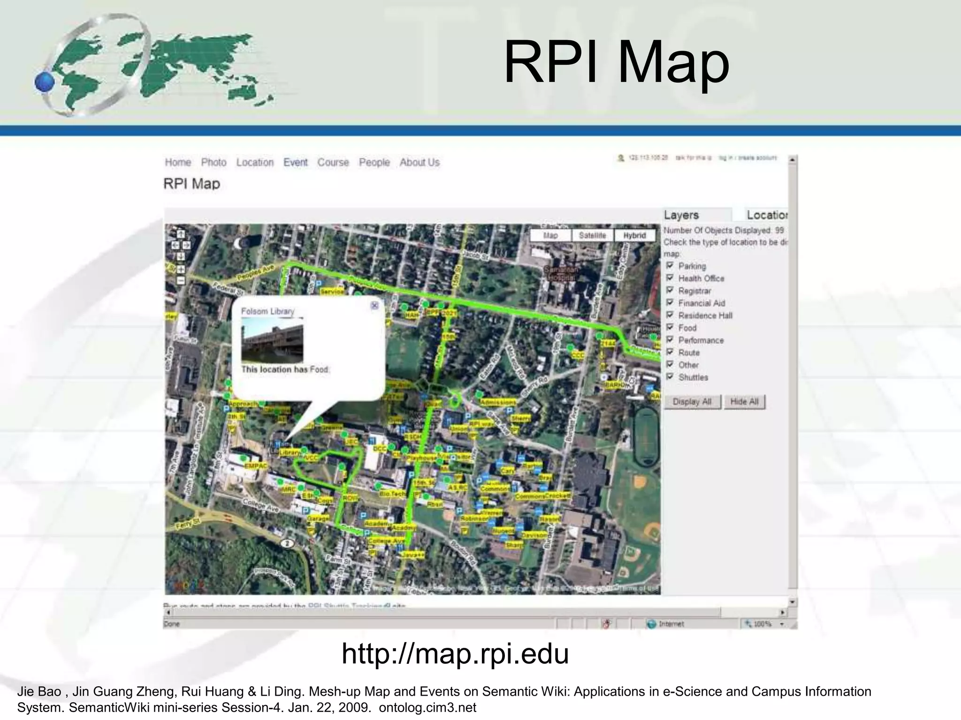961x720 pixels.
Task: Click the Union marker label
Action: tap(458, 428)
